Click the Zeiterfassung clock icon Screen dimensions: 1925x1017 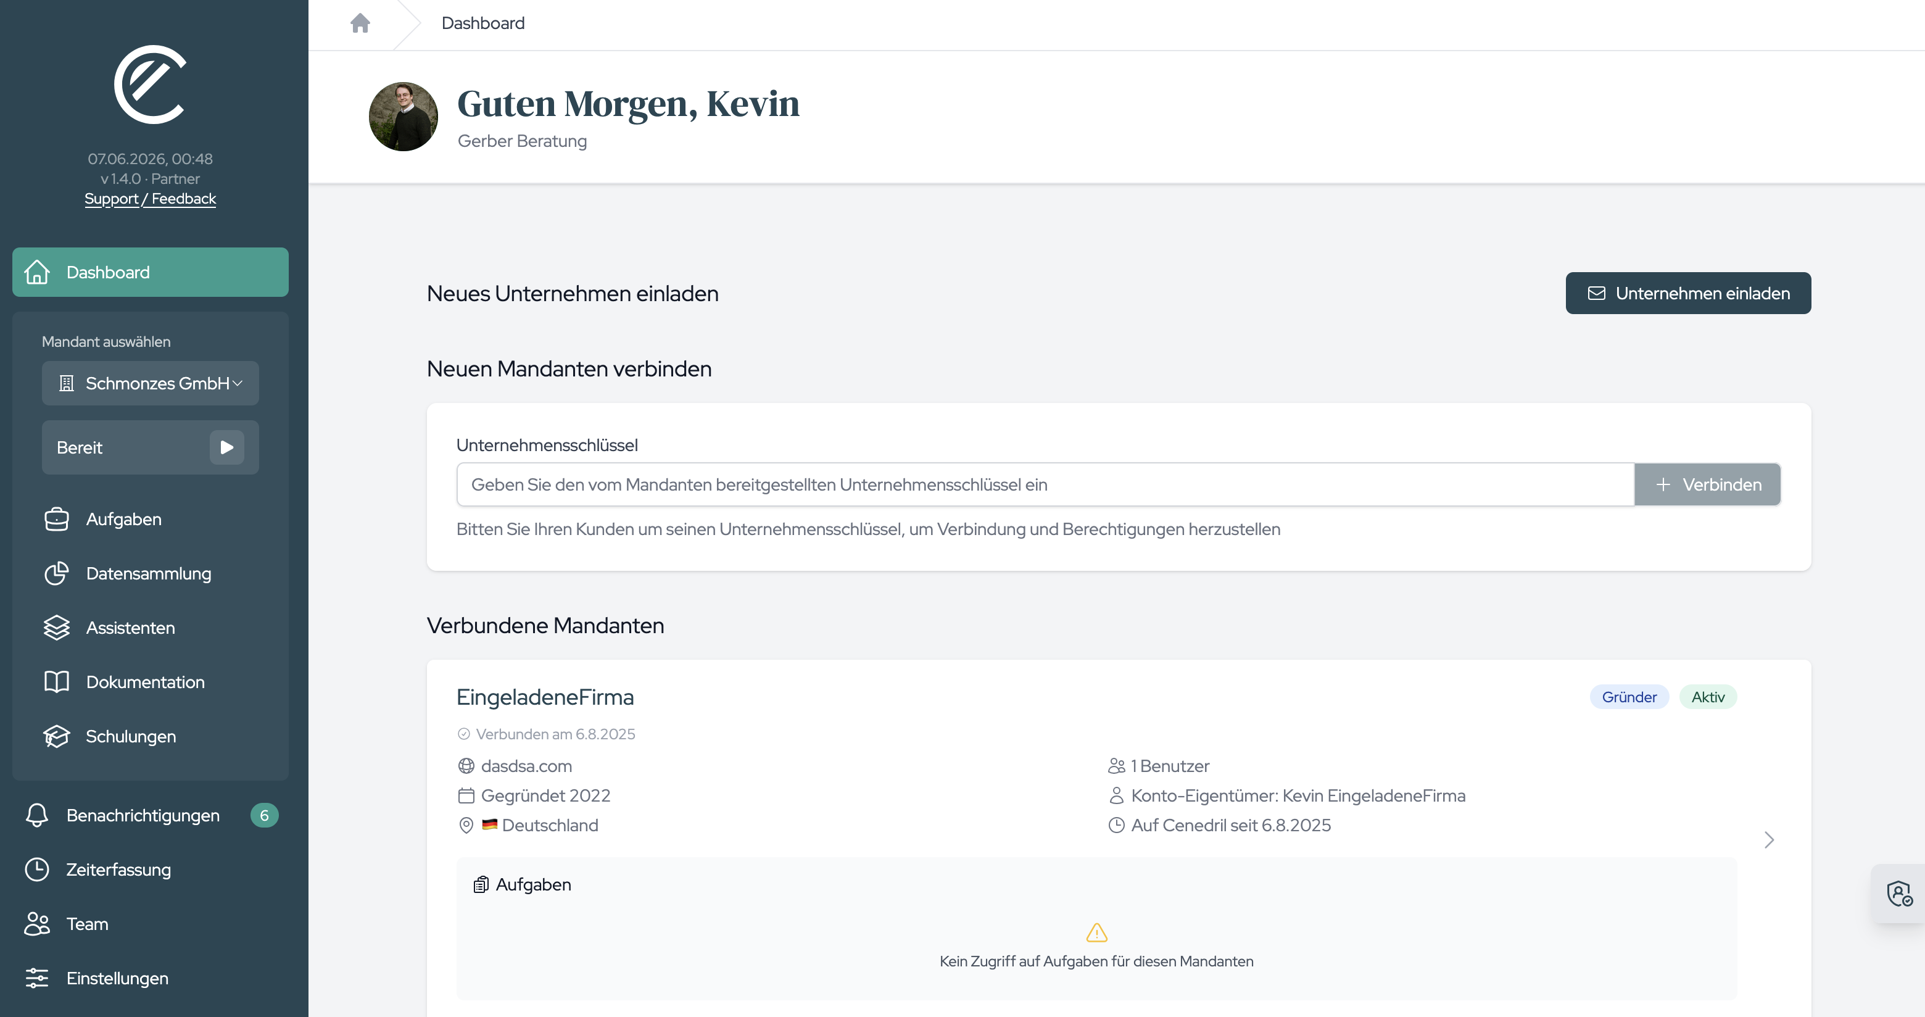(36, 869)
